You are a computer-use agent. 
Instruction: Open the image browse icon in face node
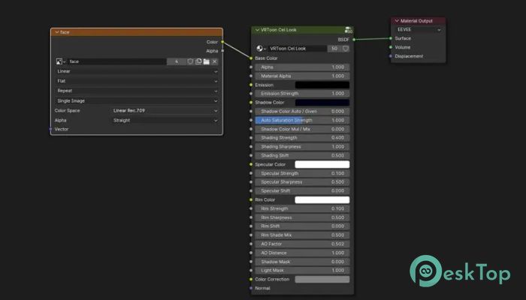[60, 61]
